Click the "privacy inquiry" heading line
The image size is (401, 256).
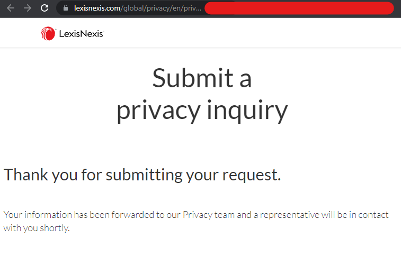(202, 111)
